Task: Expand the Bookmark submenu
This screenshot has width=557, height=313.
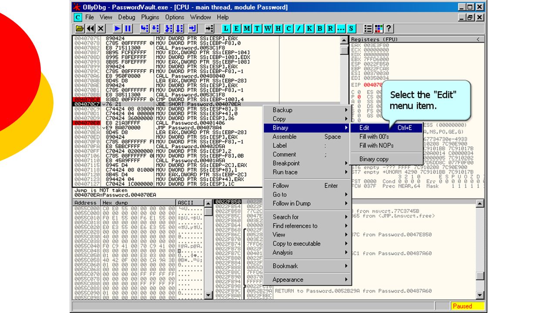Action: point(307,266)
